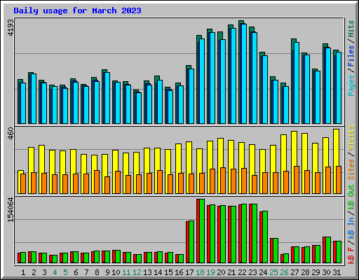Click day 31 on the x-axis
The height and width of the screenshot is (280, 359).
click(x=337, y=272)
